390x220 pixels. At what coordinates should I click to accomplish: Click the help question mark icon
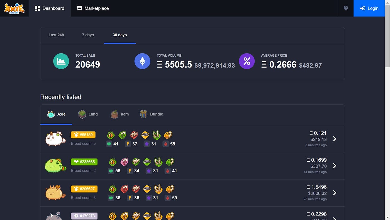[346, 8]
